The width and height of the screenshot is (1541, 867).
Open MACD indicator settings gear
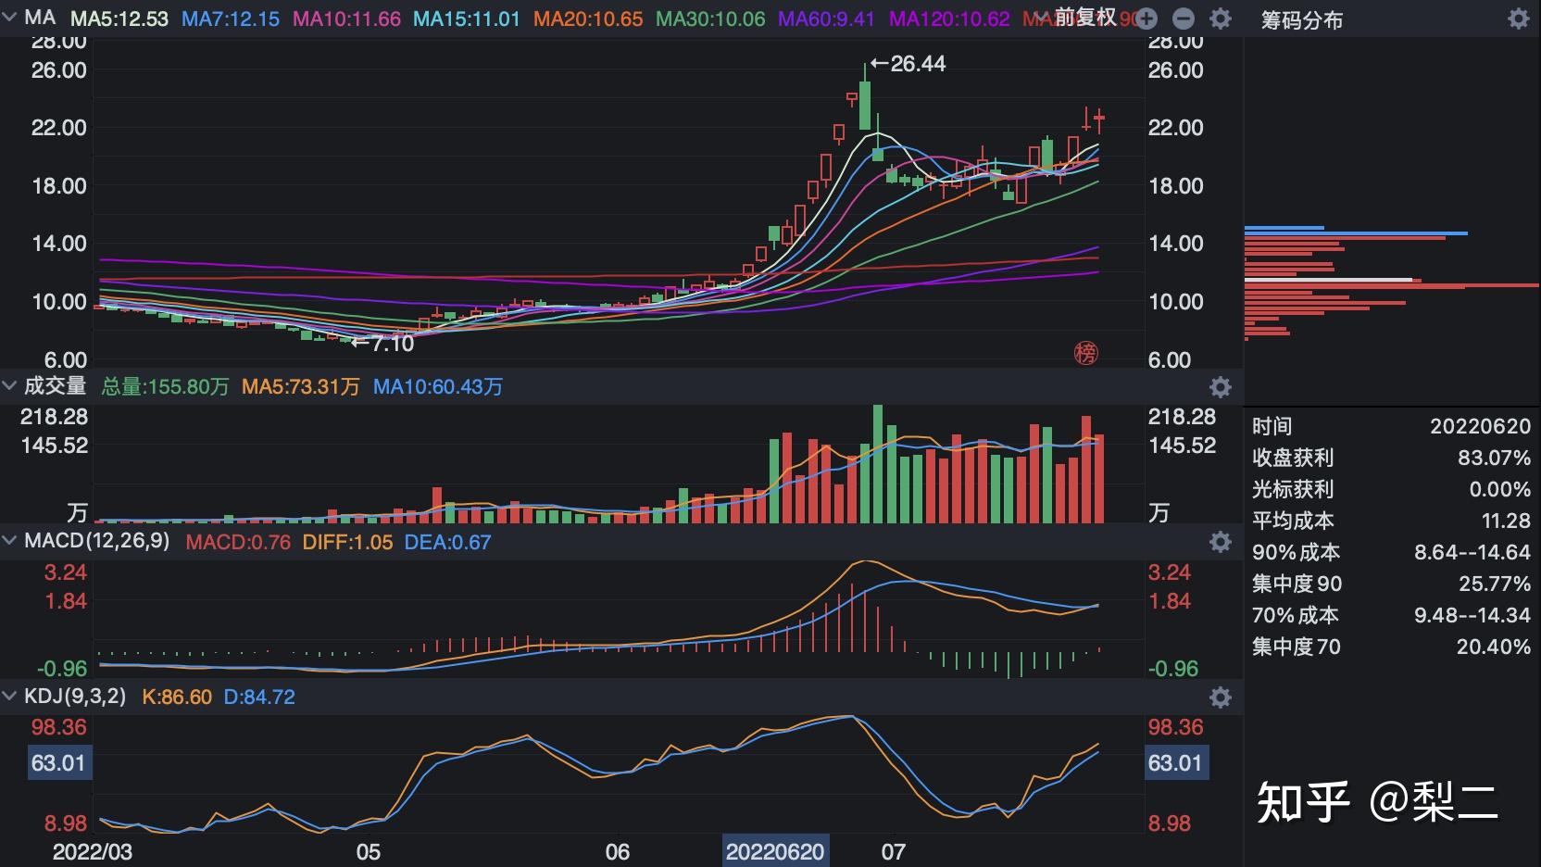click(x=1221, y=542)
